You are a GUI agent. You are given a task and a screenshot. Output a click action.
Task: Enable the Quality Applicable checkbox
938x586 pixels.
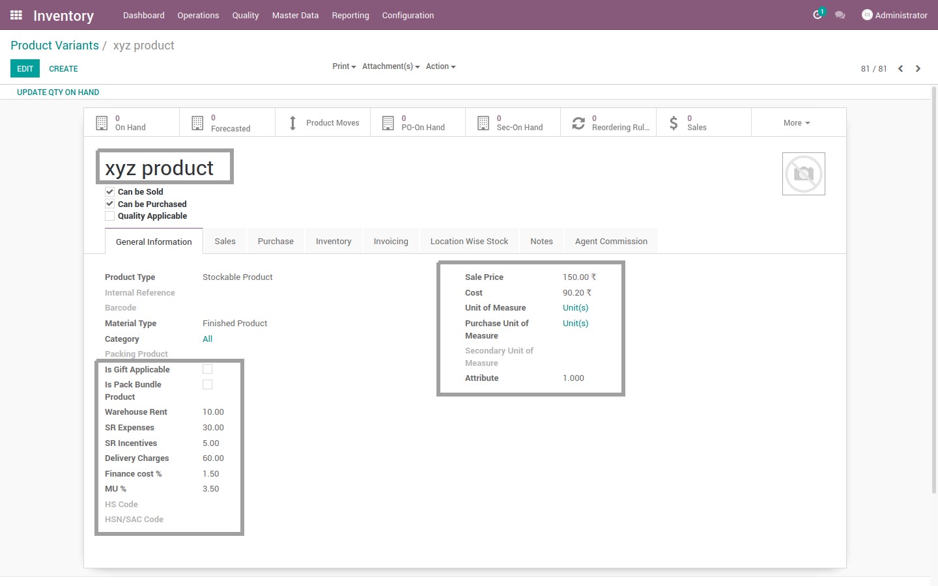[x=109, y=216]
